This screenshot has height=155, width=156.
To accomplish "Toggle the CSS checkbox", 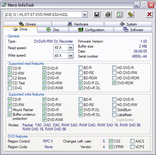I will 111,141.
